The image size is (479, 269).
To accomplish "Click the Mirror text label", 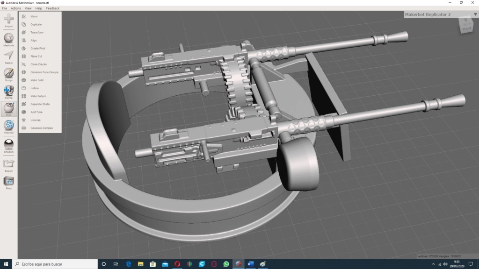I will coord(34,16).
